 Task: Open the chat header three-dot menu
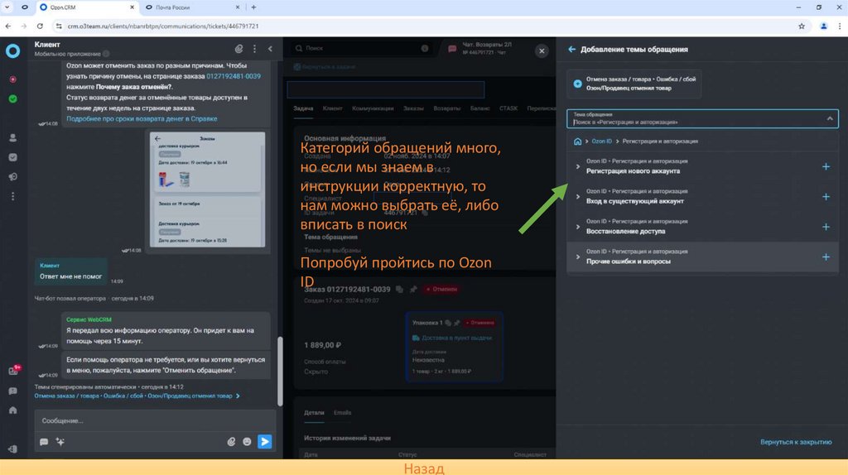pos(255,49)
